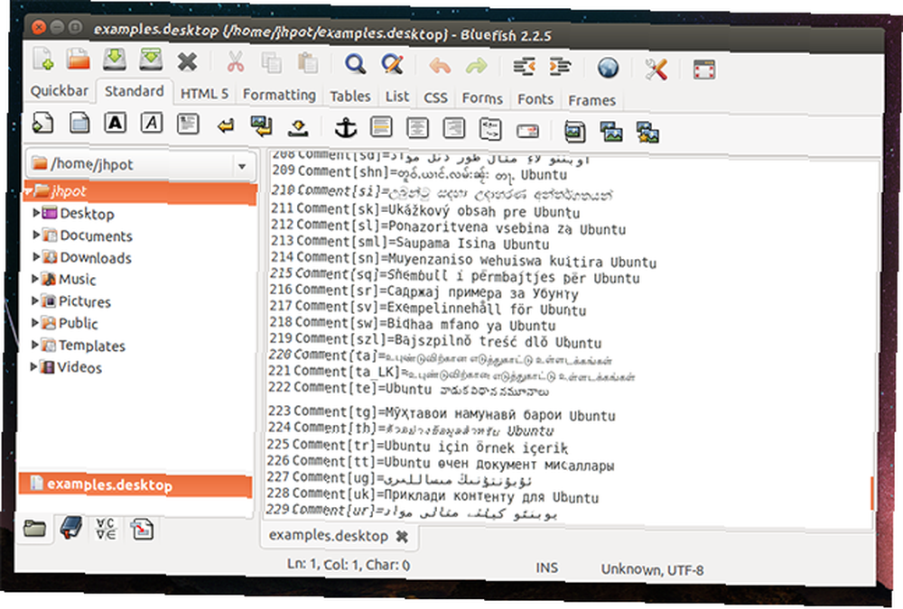The height and width of the screenshot is (609, 903).
Task: Switch to the Frames tab
Action: click(591, 100)
